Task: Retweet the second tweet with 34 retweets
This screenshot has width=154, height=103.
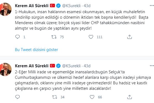Action: (x=55, y=97)
